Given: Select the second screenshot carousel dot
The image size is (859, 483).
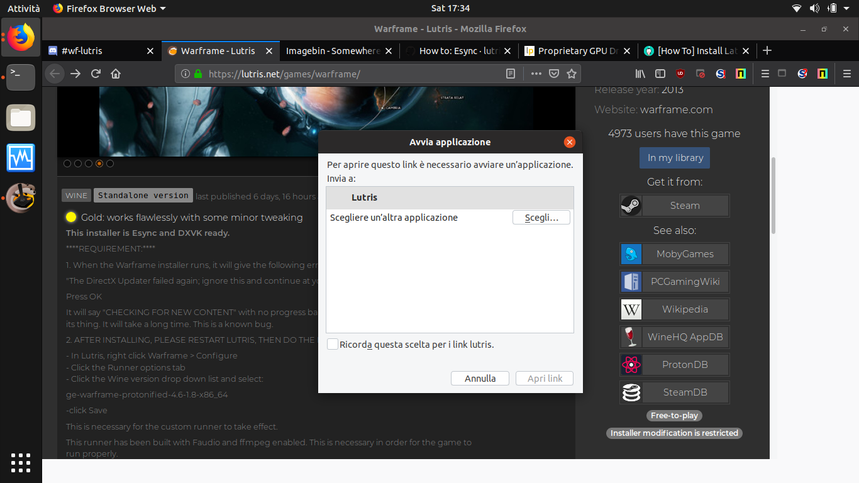Looking at the screenshot, I should pyautogui.click(x=78, y=164).
